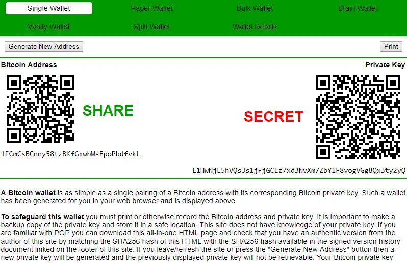Click the Bitcoin address text string
This screenshot has width=407, height=263.
click(x=70, y=154)
